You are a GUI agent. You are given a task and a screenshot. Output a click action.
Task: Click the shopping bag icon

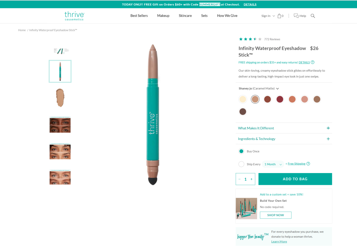tap(279, 16)
